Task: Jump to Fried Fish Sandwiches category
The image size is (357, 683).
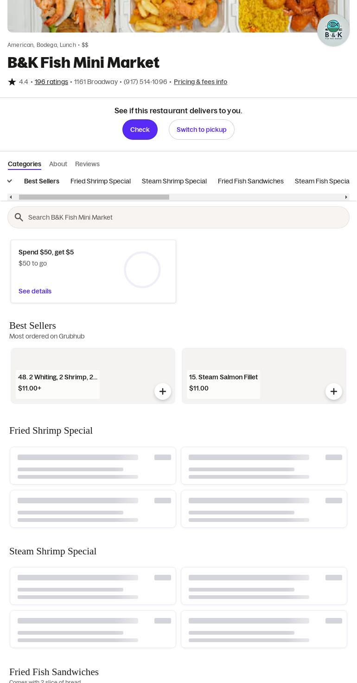Action: point(251,181)
